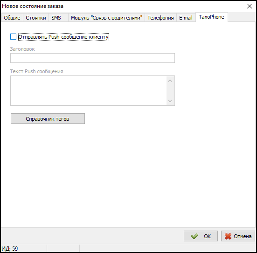
Task: Enable Отправлять Push-сообщение клиенту checkbox
Action: [13, 37]
